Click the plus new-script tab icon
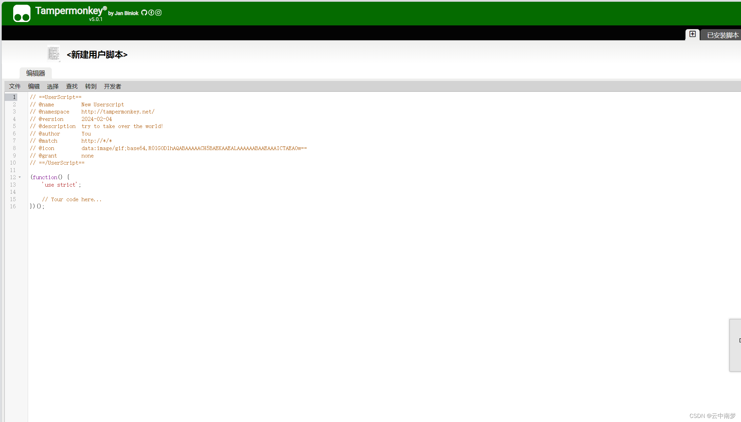 click(x=693, y=34)
